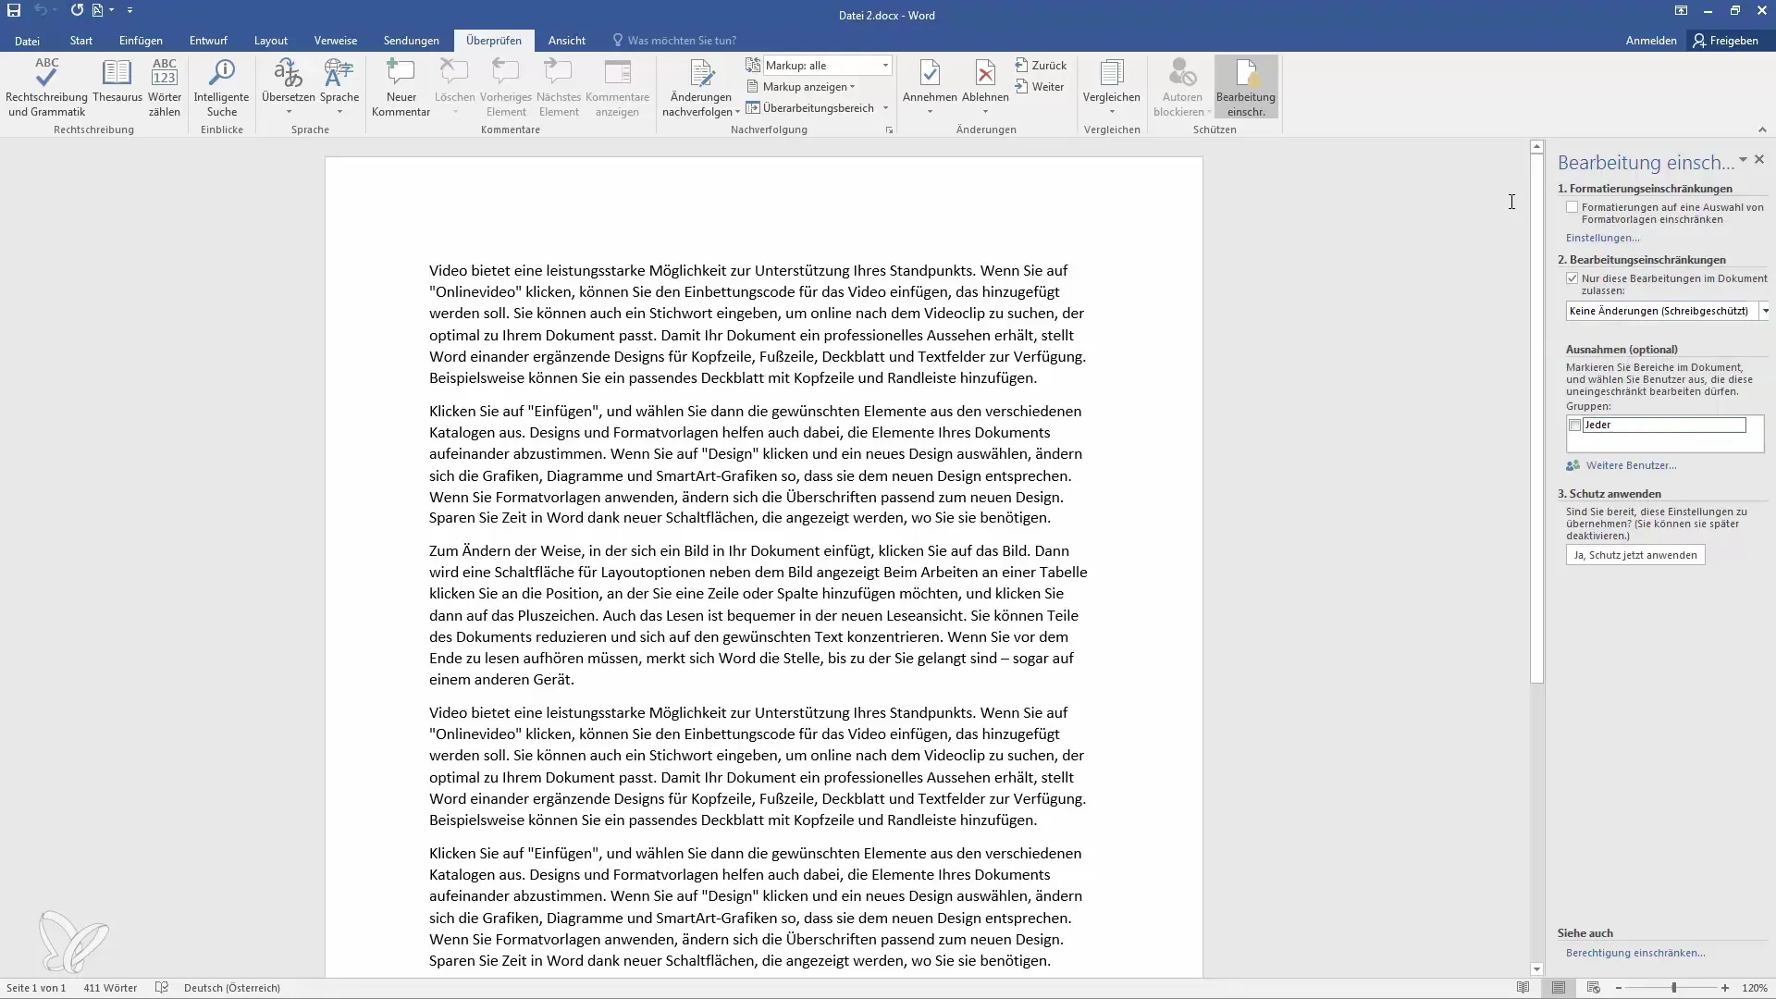Switch to the Entwurf tab
The height and width of the screenshot is (999, 1776).
208,41
